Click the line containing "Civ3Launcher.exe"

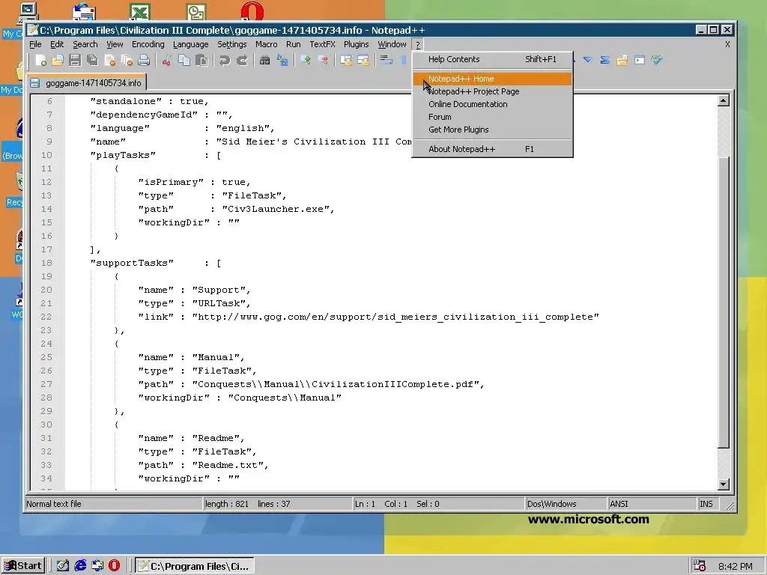(x=236, y=210)
